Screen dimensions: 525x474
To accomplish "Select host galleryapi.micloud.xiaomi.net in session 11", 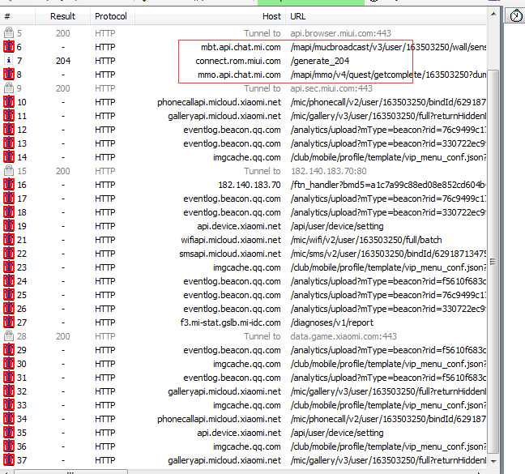I will (224, 116).
